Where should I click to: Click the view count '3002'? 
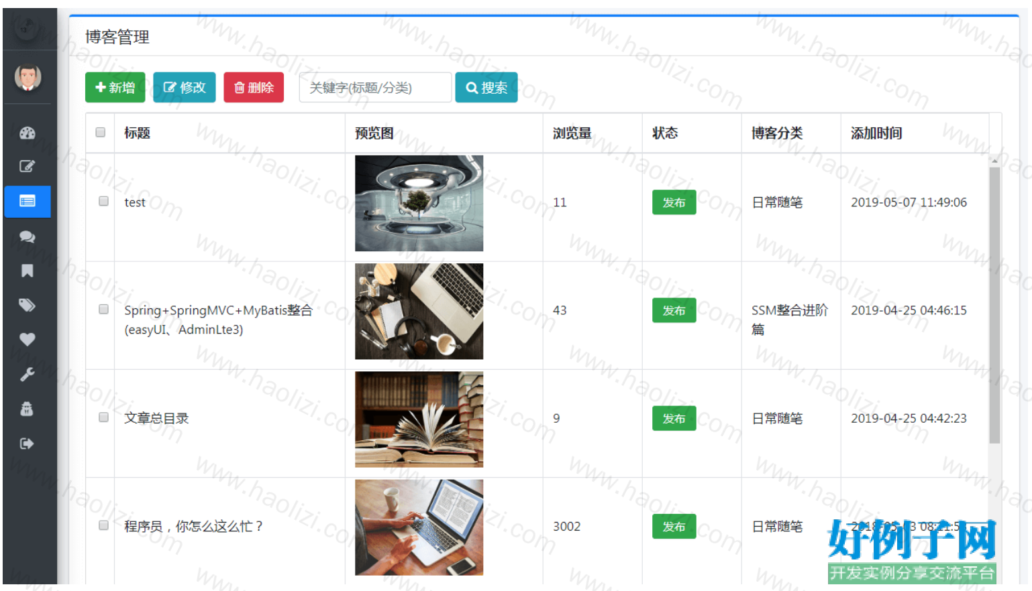point(566,526)
